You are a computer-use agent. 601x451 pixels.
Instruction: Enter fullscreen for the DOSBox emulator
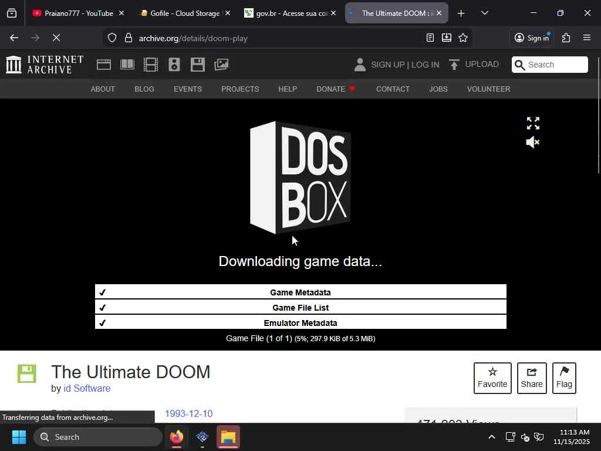[x=533, y=123]
